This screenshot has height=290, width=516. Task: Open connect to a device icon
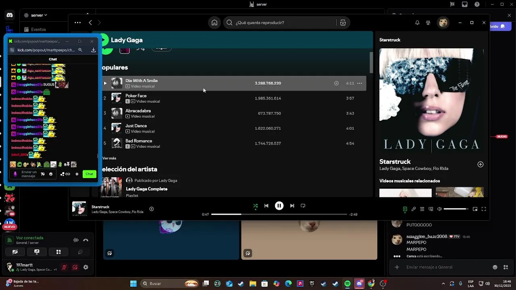(431, 209)
